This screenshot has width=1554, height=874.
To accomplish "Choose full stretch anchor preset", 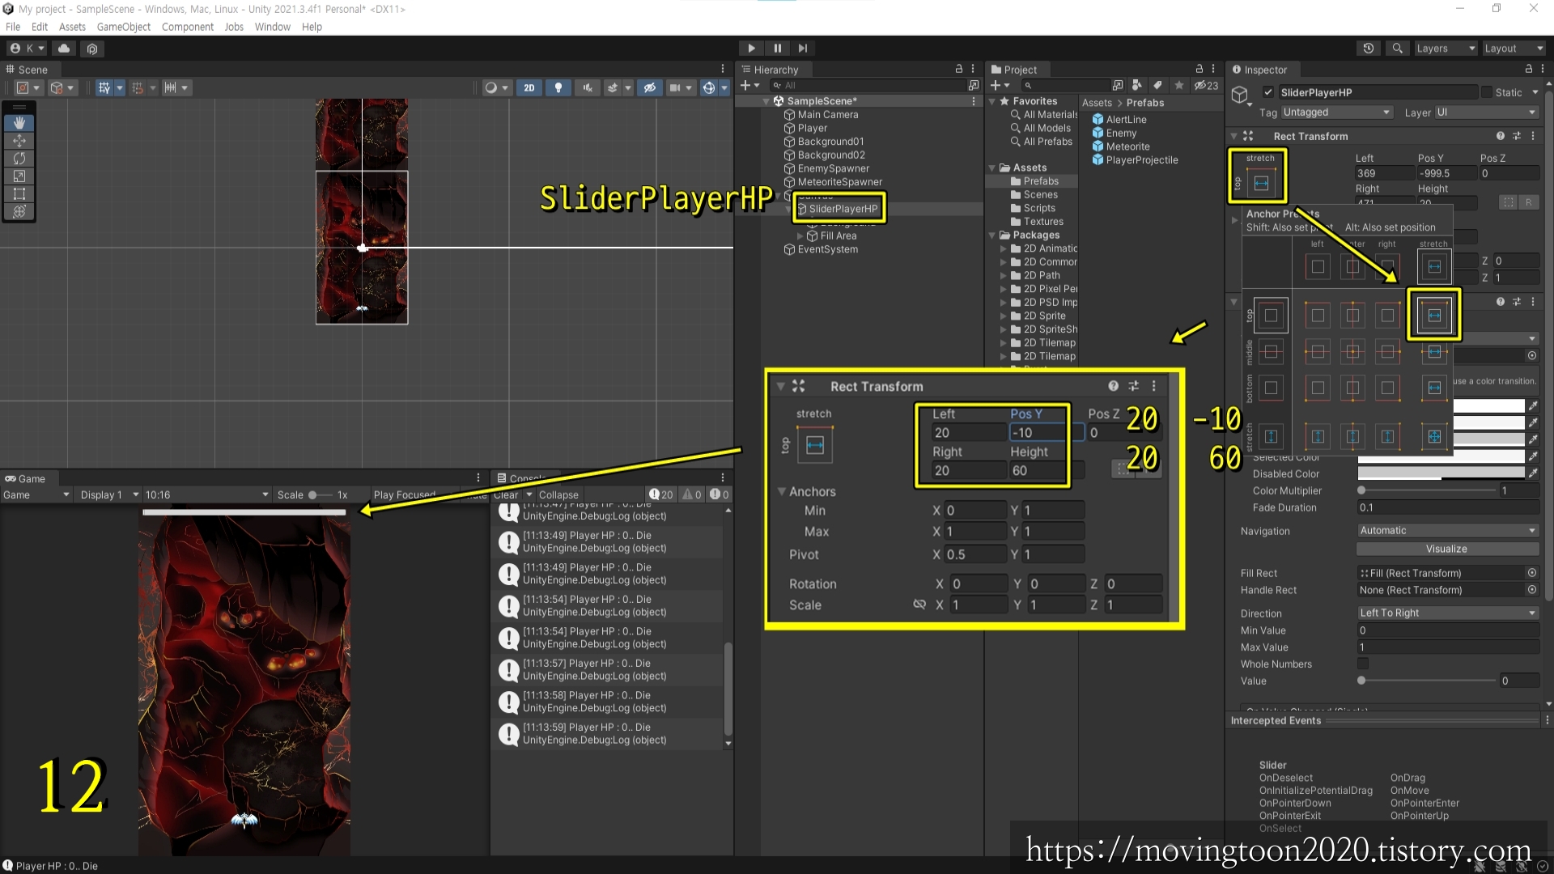I will pos(1434,436).
